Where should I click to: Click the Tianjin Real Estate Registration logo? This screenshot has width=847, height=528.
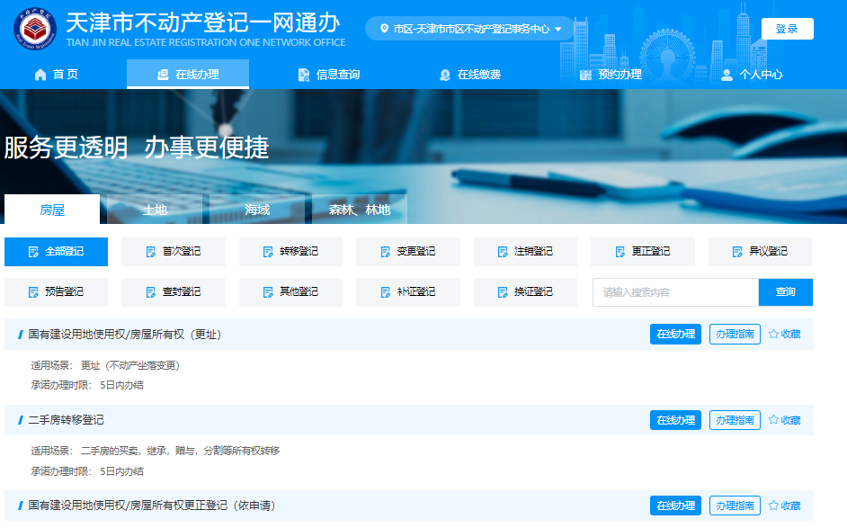tap(35, 30)
